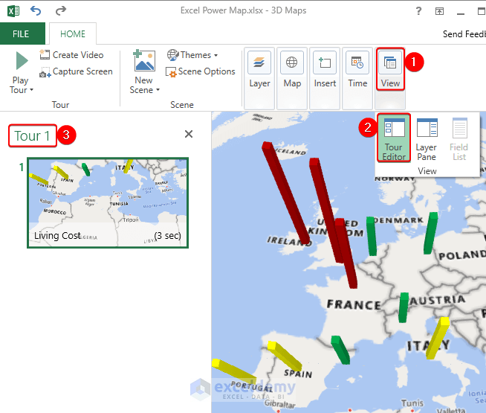Close the Tour Editor panel

click(x=189, y=134)
